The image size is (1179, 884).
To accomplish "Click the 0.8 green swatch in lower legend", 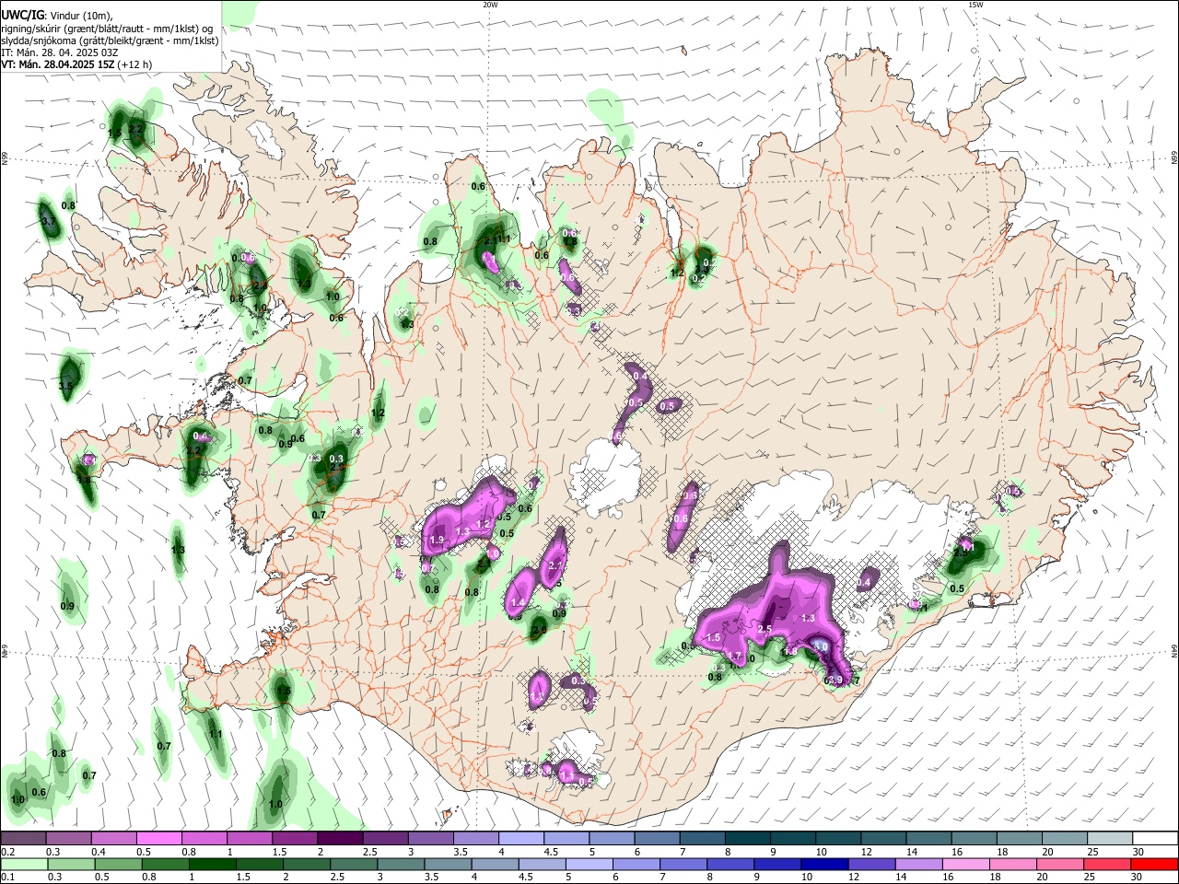I will tap(165, 864).
